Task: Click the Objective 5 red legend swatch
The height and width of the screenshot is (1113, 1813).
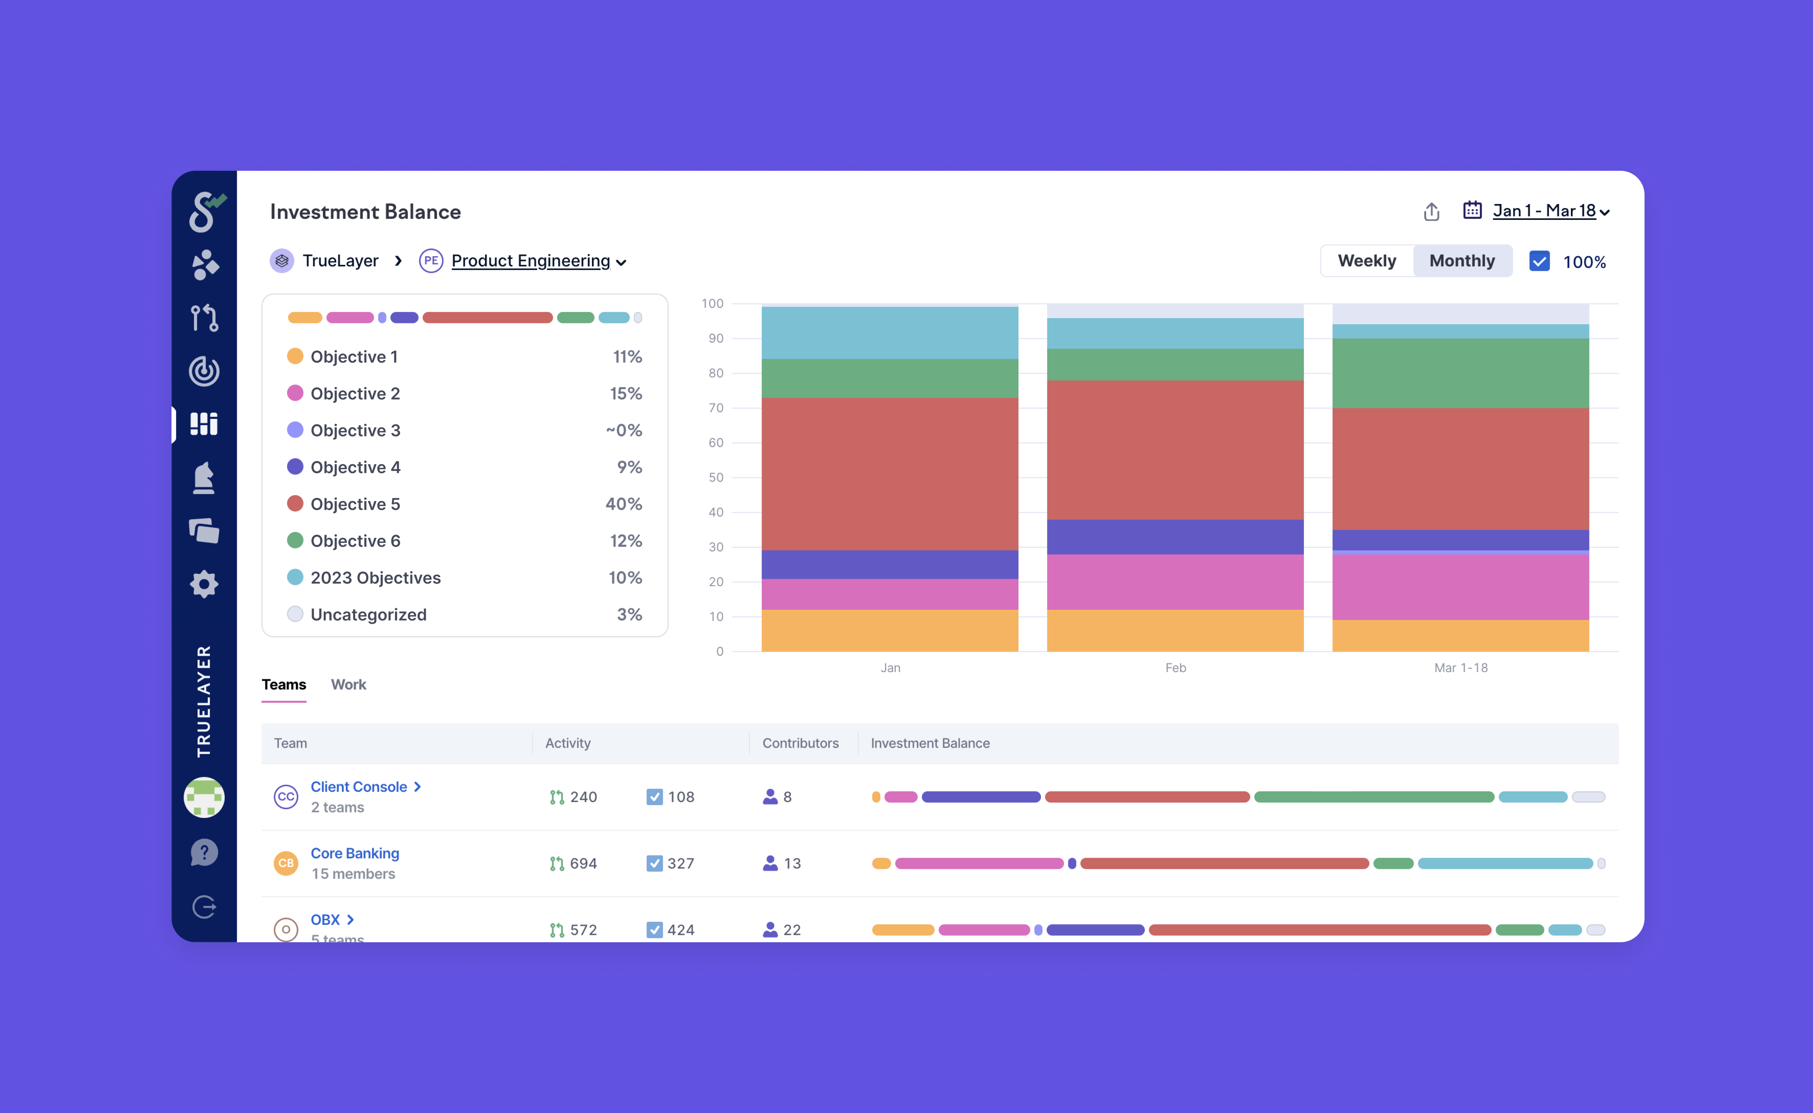Action: point(295,504)
